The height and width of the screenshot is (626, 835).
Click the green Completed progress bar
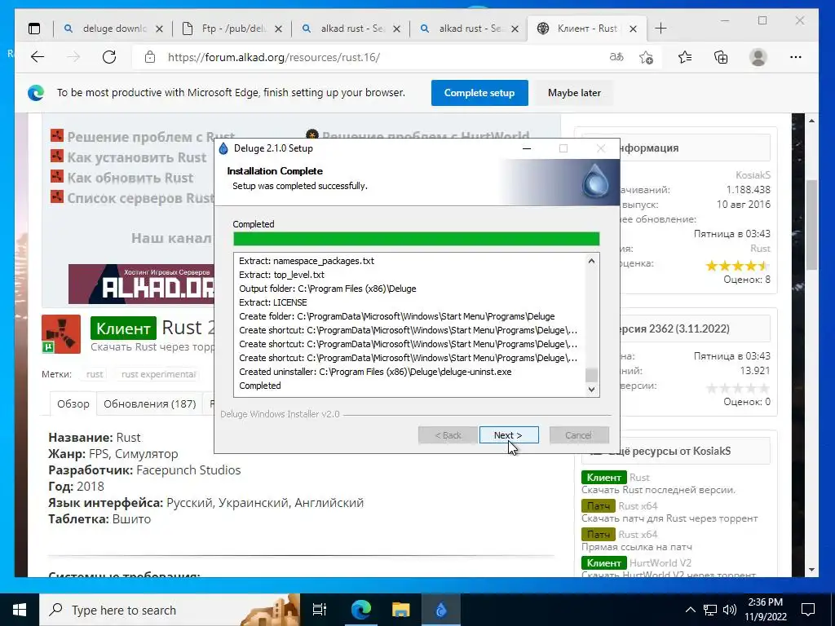pos(417,239)
